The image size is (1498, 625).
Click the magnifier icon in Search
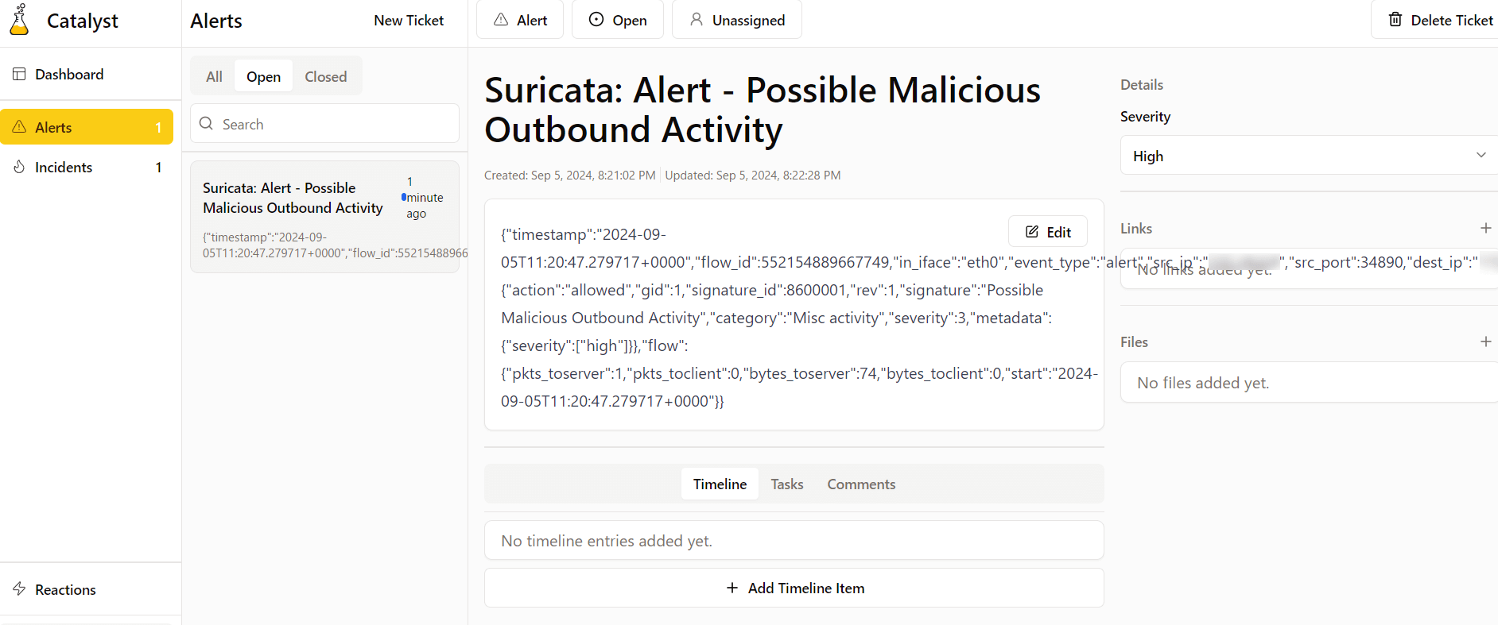point(207,124)
